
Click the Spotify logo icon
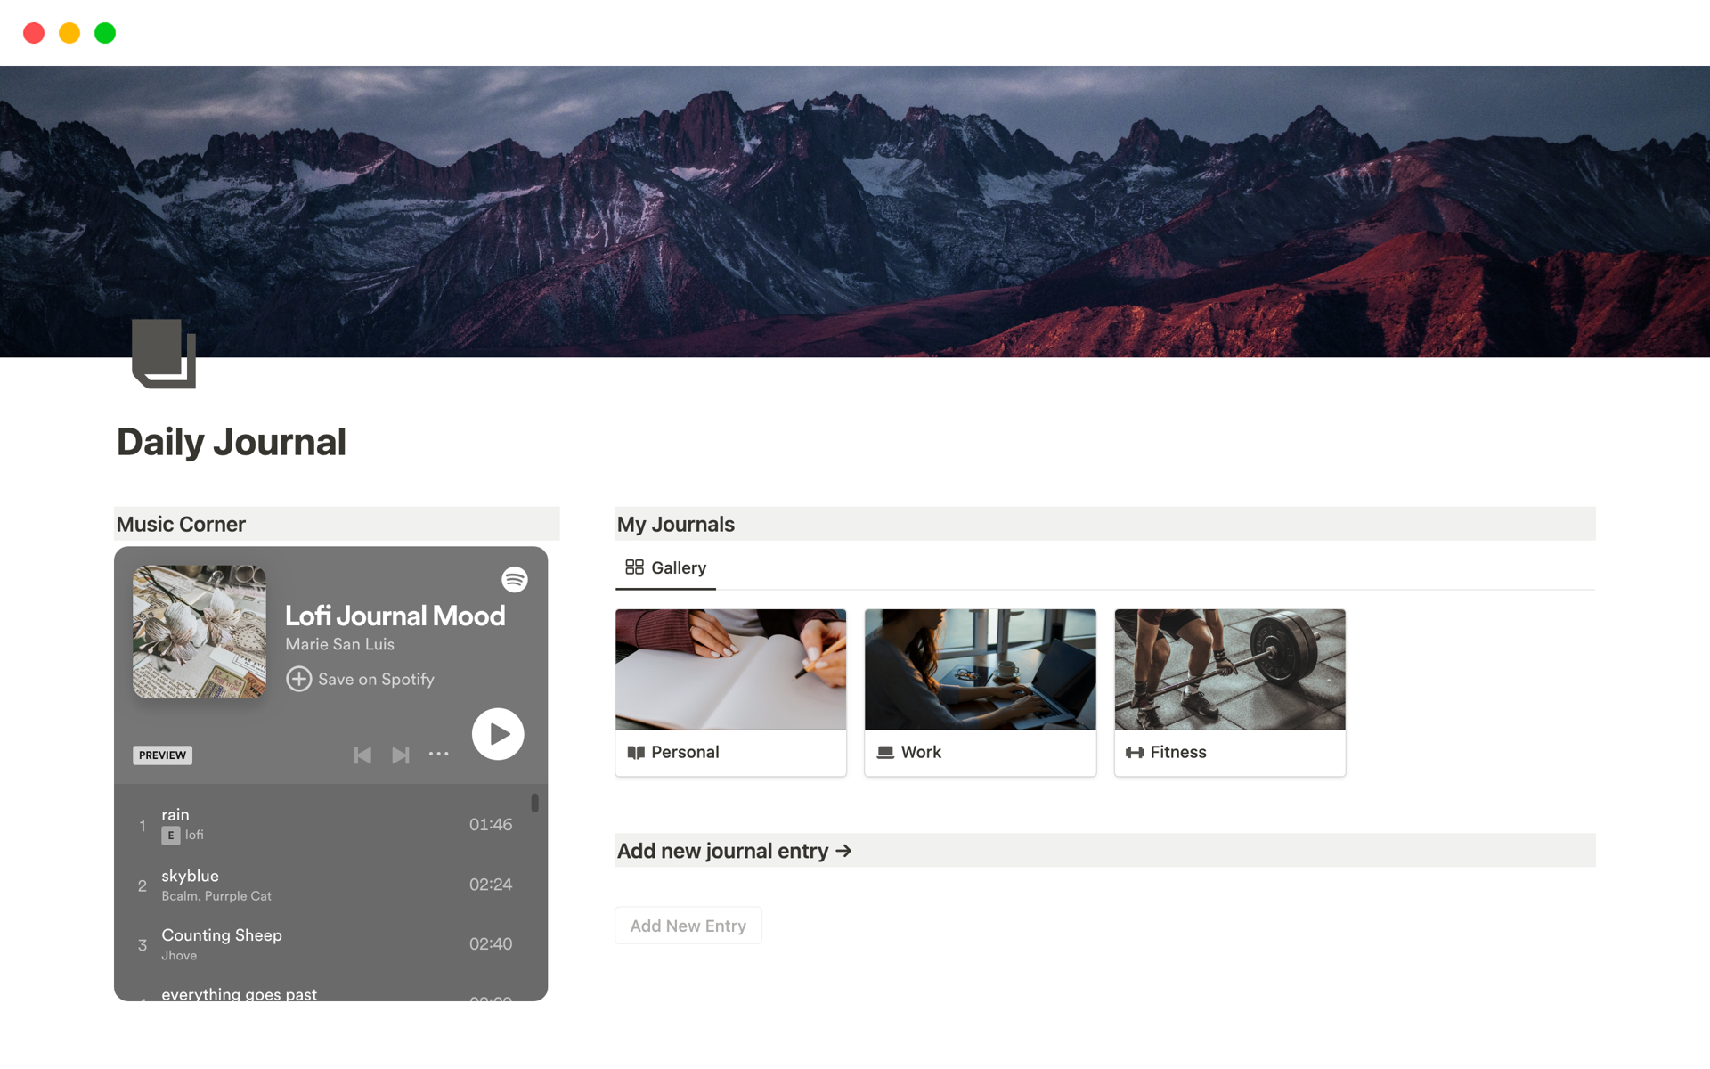(x=515, y=579)
